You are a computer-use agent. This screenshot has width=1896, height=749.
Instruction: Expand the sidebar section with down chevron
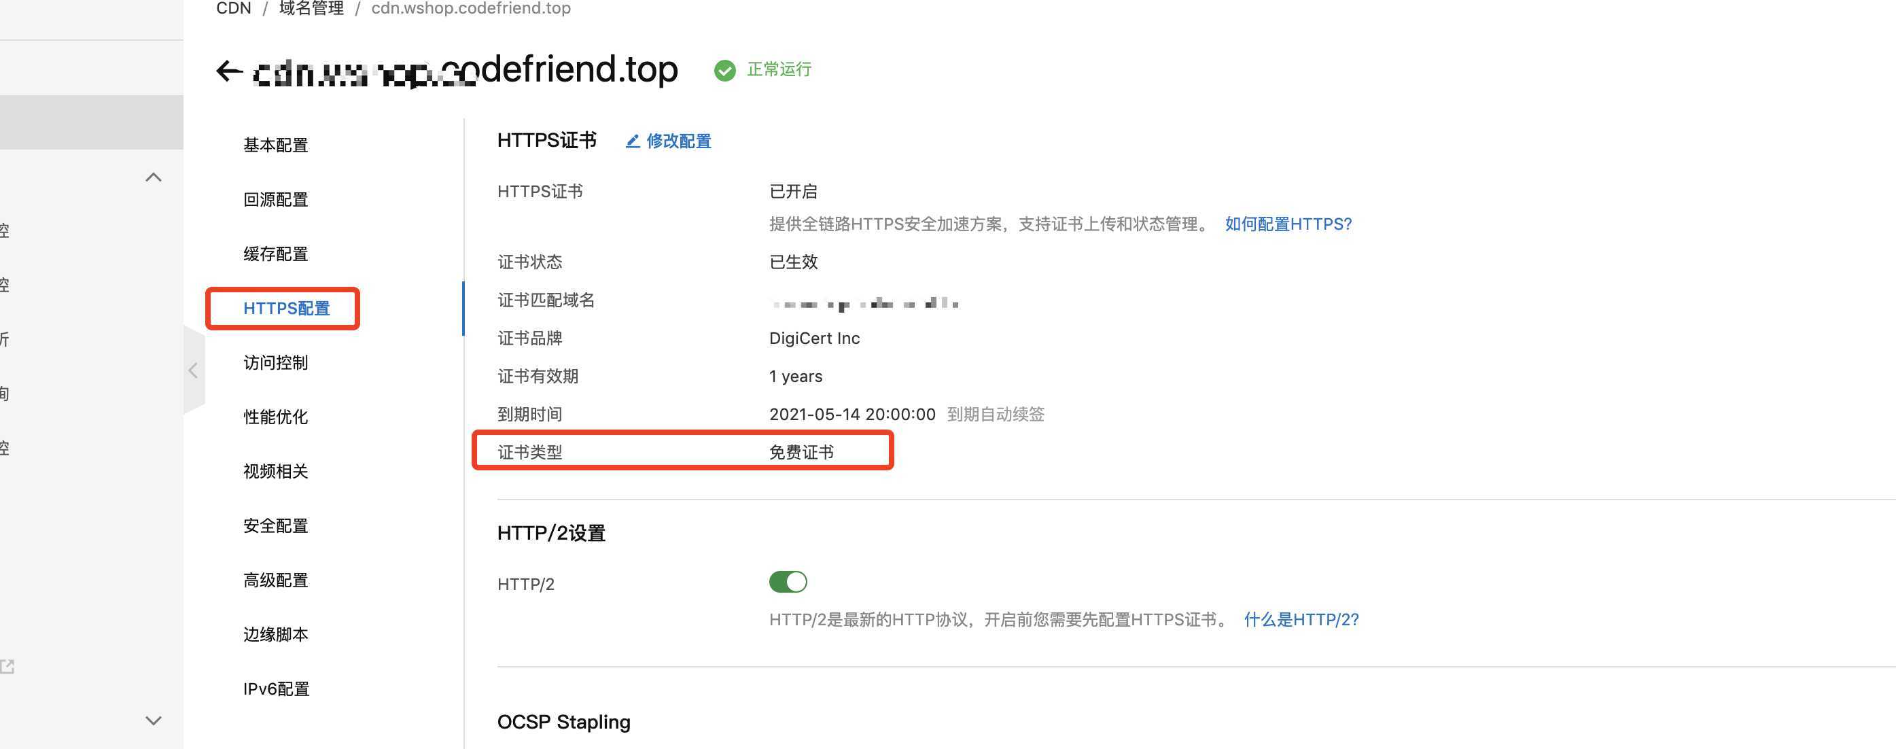coord(153,720)
